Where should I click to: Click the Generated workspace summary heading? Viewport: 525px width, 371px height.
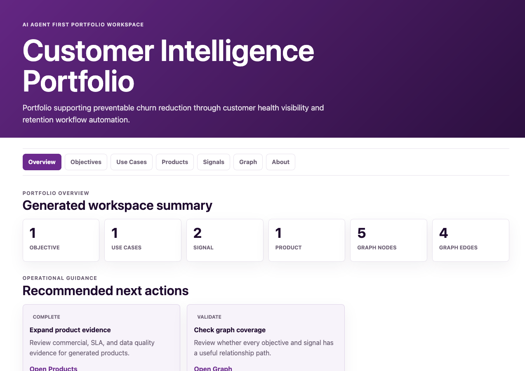(x=118, y=205)
